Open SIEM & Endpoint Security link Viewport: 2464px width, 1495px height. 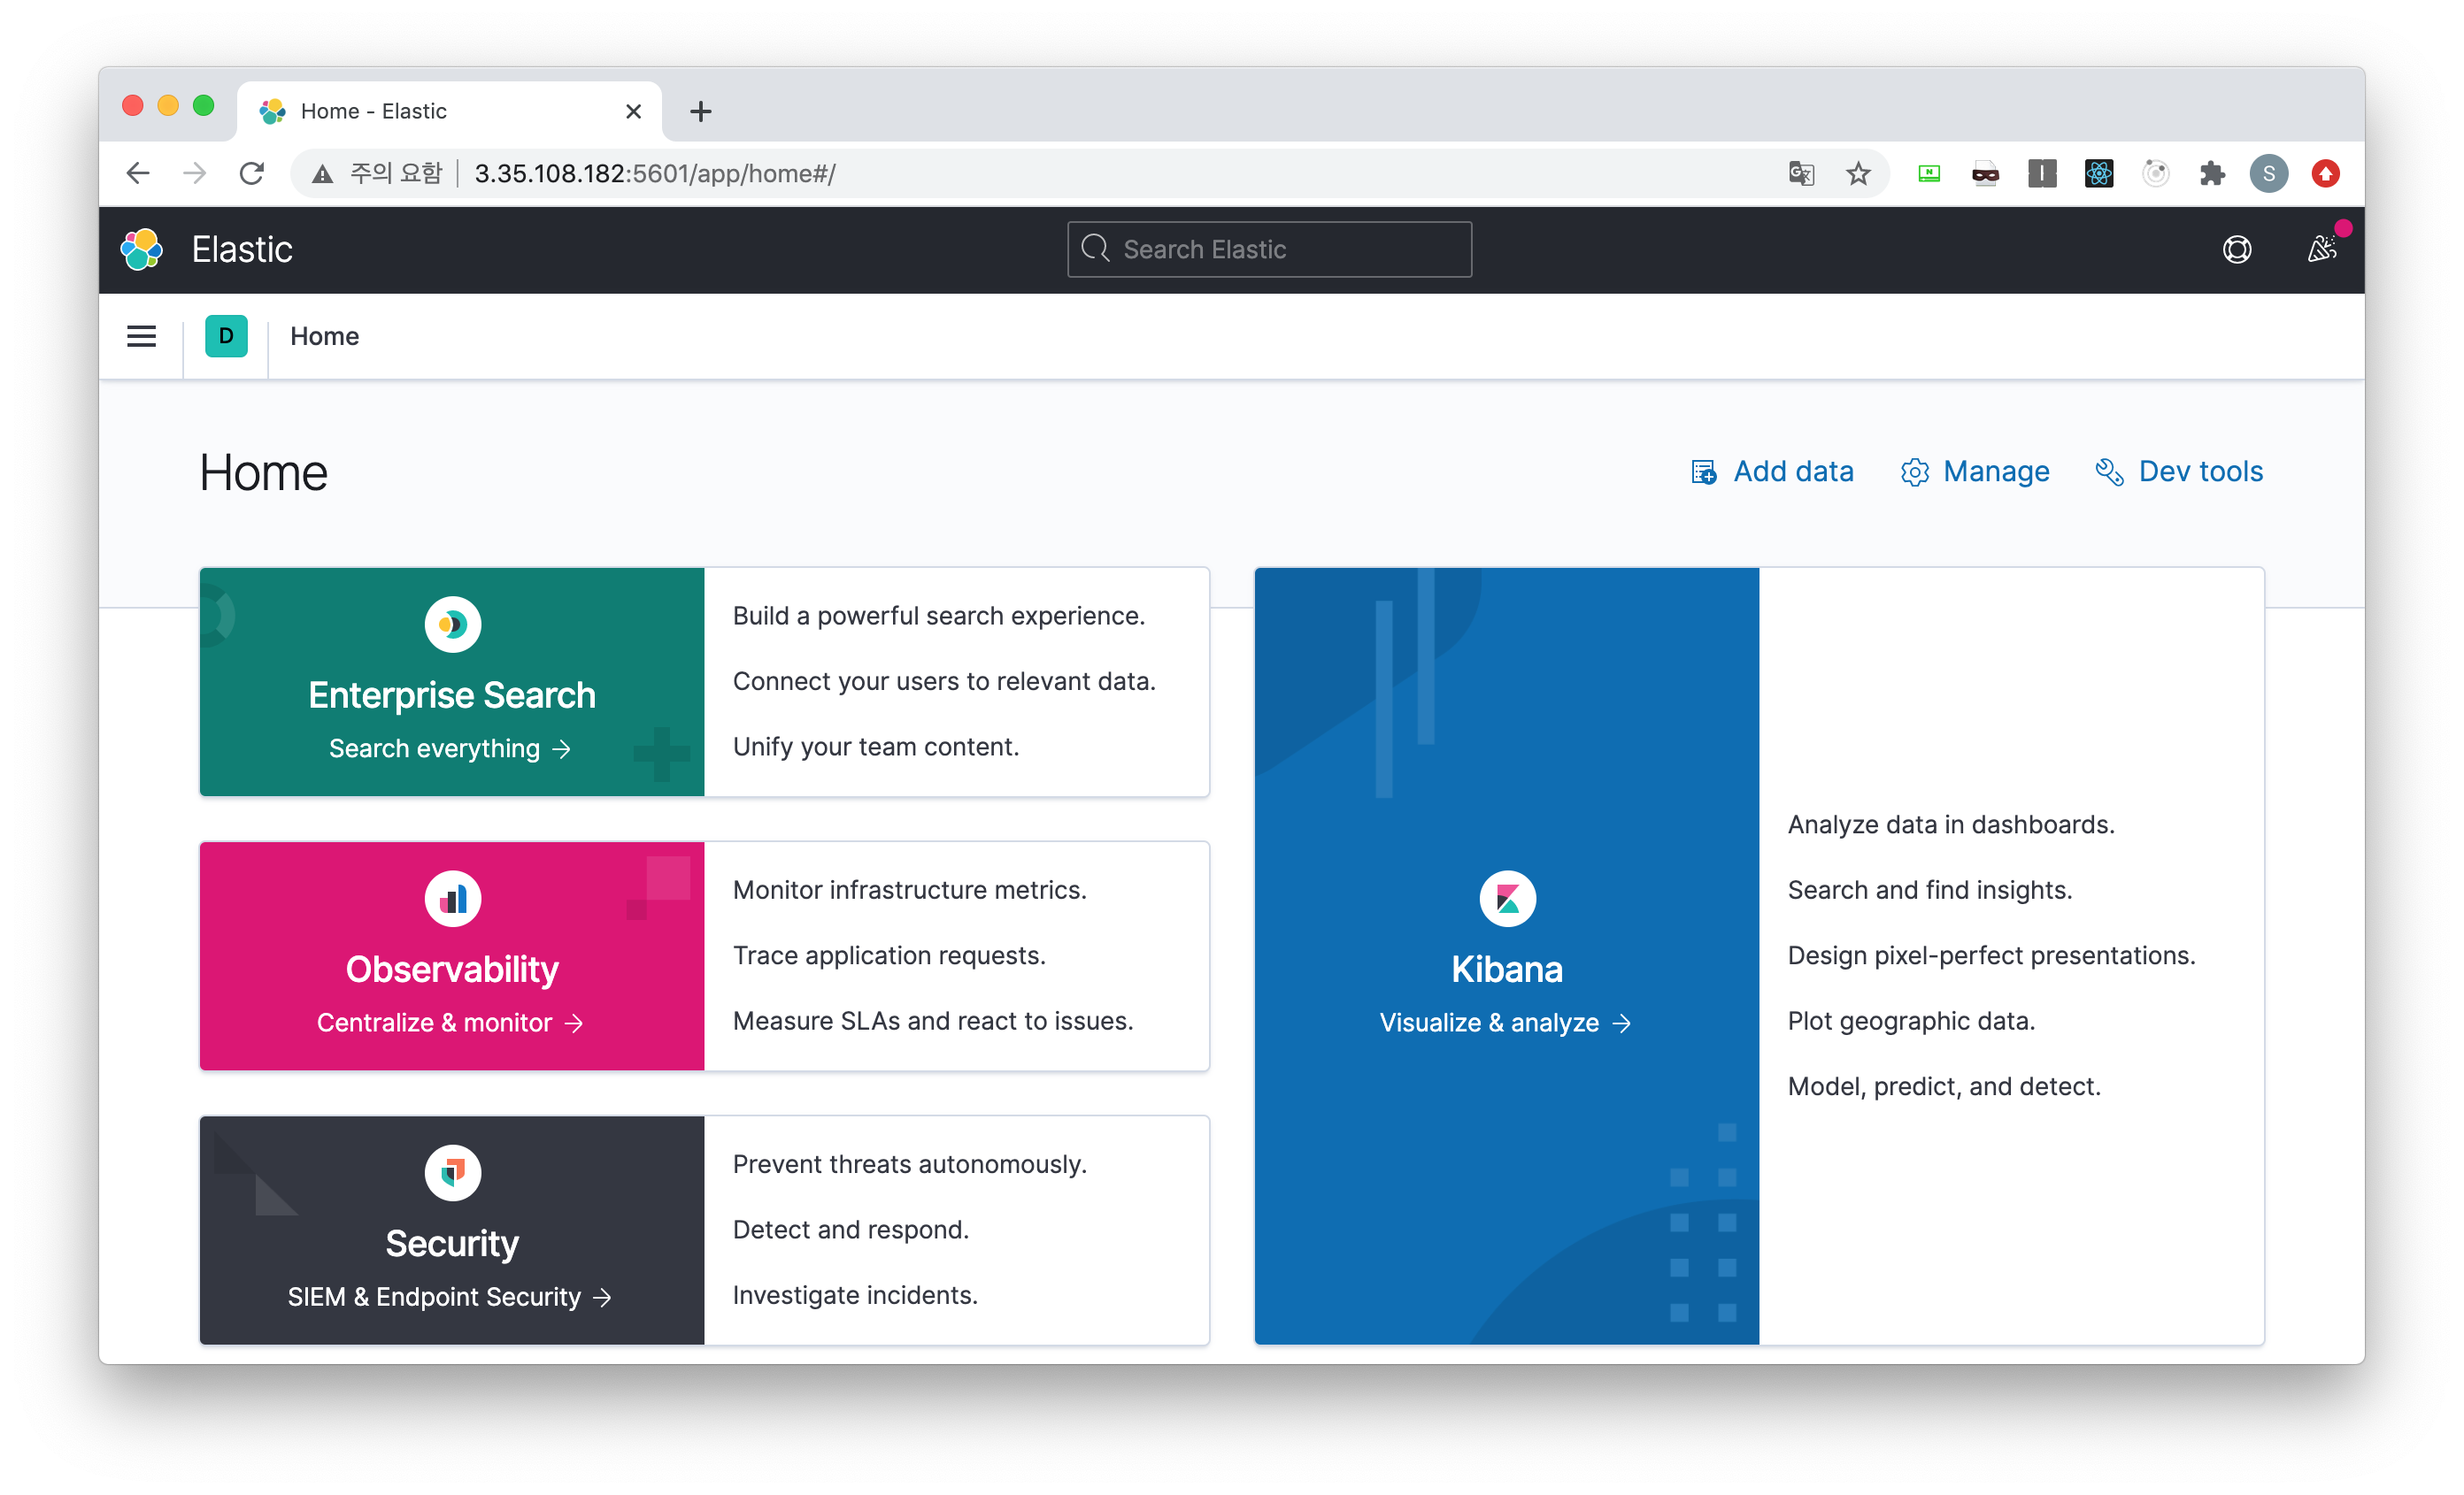click(x=450, y=1296)
